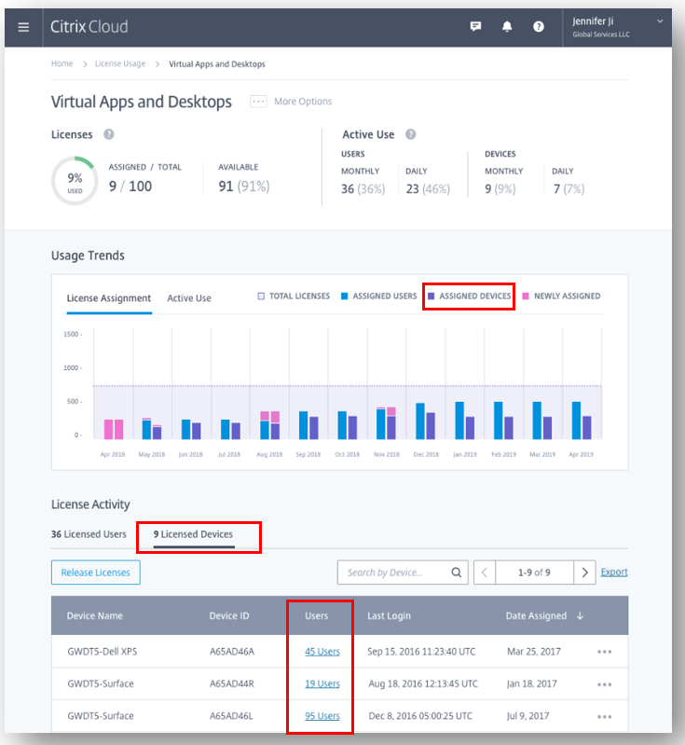This screenshot has height=745, width=685.
Task: Switch to License Assignment tab
Action: (x=109, y=298)
